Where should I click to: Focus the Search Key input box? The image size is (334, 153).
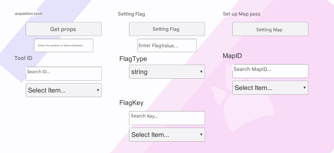(x=167, y=118)
